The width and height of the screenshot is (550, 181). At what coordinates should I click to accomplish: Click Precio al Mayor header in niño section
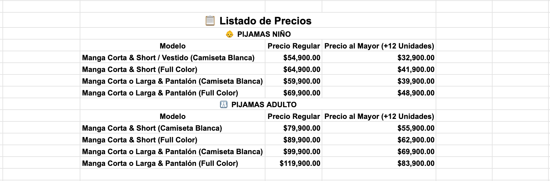pos(379,46)
